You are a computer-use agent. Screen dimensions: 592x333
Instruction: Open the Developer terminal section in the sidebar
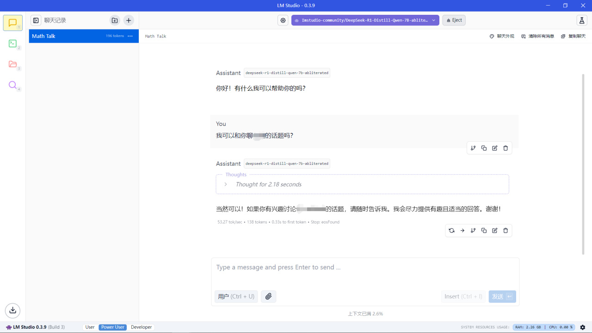pyautogui.click(x=13, y=44)
